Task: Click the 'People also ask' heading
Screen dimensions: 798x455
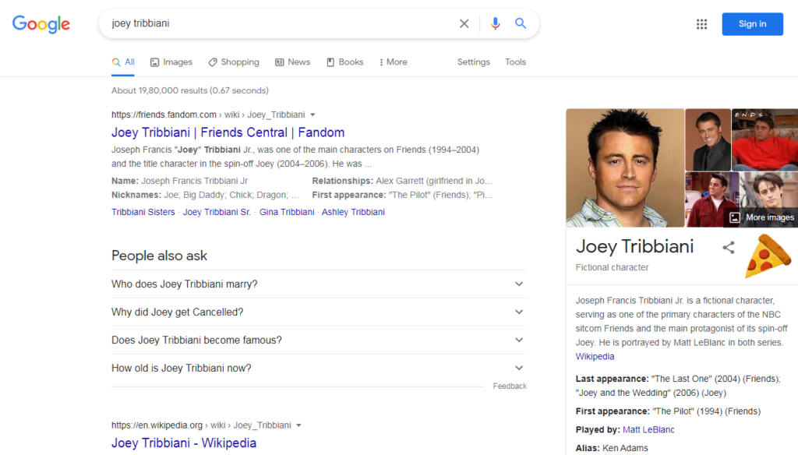Action: pyautogui.click(x=159, y=256)
